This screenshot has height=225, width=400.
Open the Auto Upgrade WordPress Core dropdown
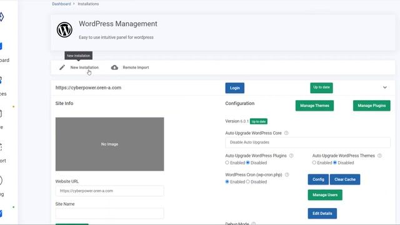pos(307,142)
